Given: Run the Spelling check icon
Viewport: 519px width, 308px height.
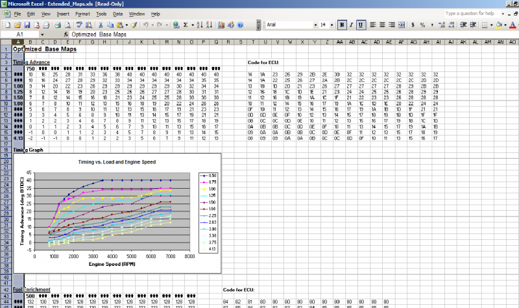Looking at the screenshot, I should 79,25.
